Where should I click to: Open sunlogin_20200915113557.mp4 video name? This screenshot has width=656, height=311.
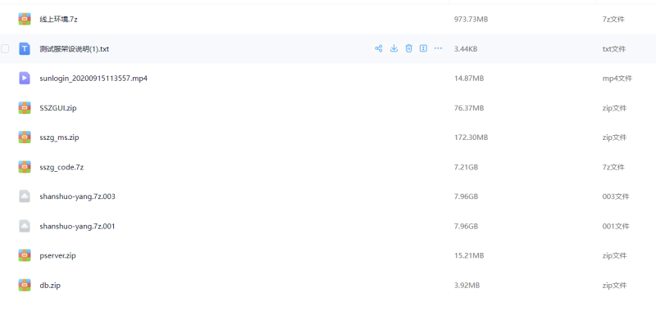[x=93, y=79]
